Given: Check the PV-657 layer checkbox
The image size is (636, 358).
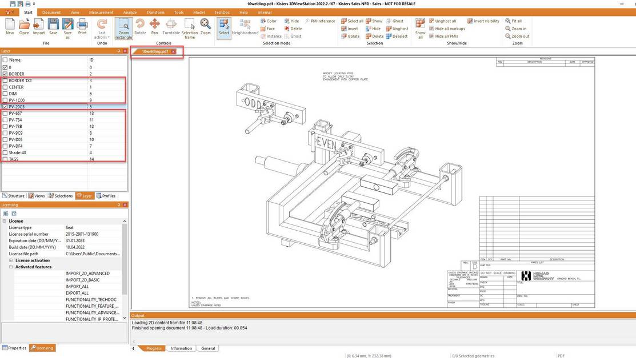Looking at the screenshot, I should click(5, 113).
